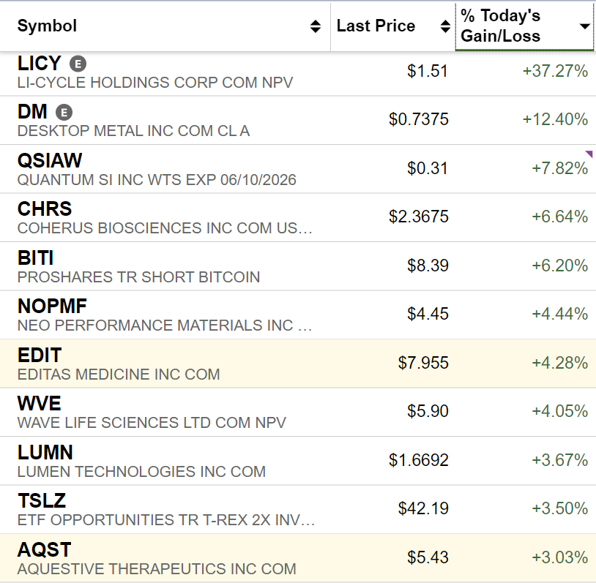Select the % Today's Gain/Loss column header
Image resolution: width=596 pixels, height=583 pixels.
501,26
